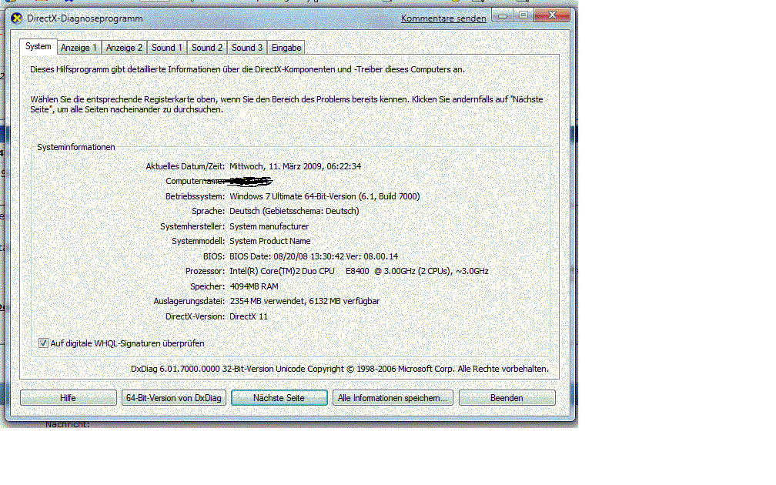This screenshot has width=776, height=485.
Task: Click the Deutsch (Gebietsschema: Deutsch) value
Action: click(x=294, y=211)
